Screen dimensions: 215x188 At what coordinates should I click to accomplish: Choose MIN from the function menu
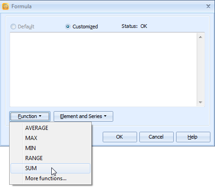point(50,148)
